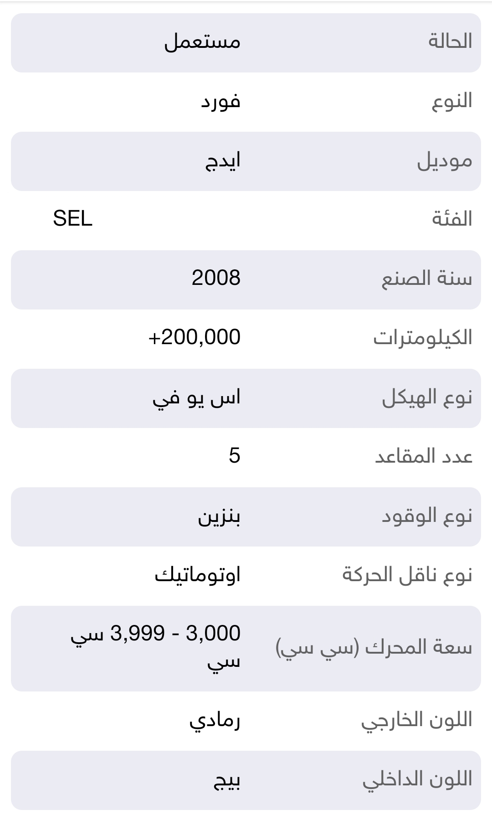The image size is (492, 815).
Task: Tap the سعة المحرك (سي سي) label
Action: point(374,648)
